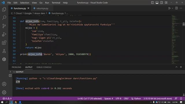Screen dimensions: 185x104
Task: Select interpreter 3.10.10 64-bit
Action: pyautogui.click(x=158, y=99)
